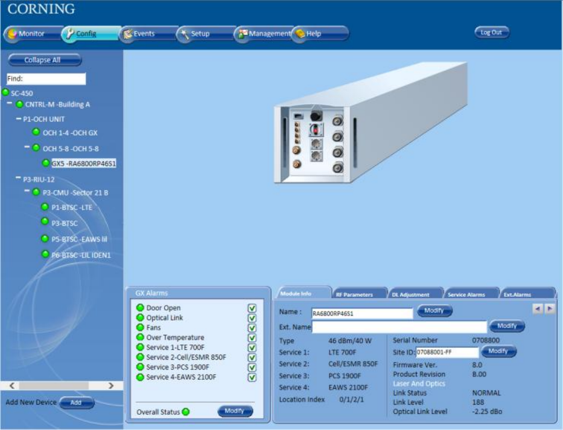The image size is (563, 430).
Task: Switch to the Ext.Alarms tab
Action: (527, 294)
